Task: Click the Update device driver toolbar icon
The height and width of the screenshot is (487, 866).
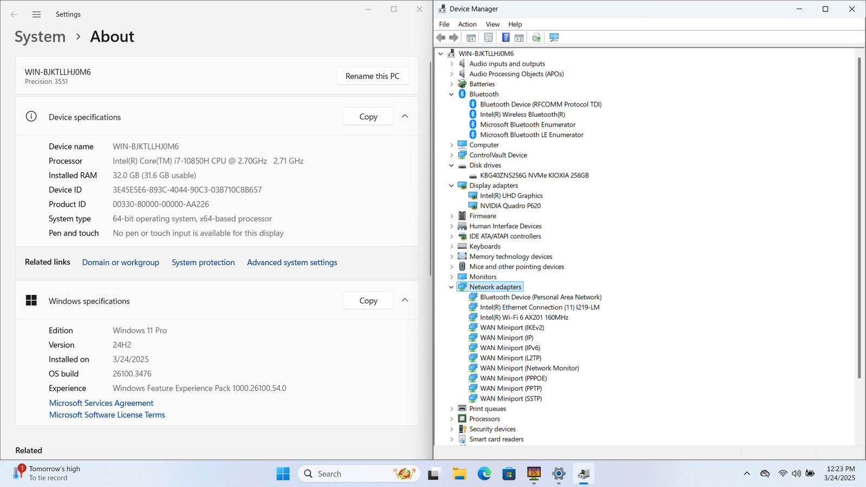Action: 536,37
